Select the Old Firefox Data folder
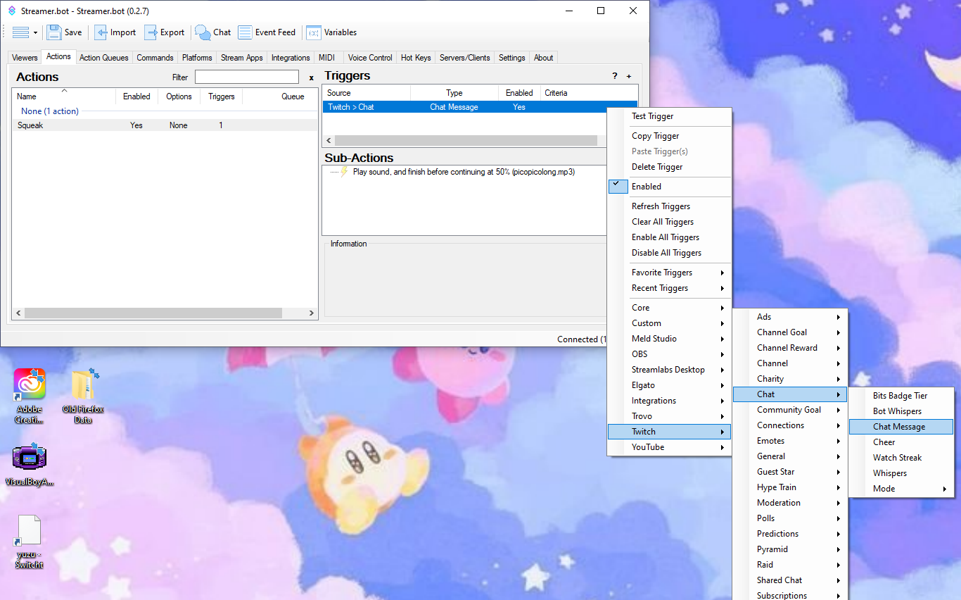The image size is (961, 600). click(x=83, y=396)
